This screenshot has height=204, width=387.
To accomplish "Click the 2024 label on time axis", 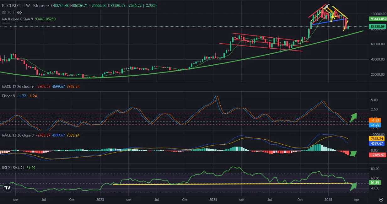I will tap(213, 199).
